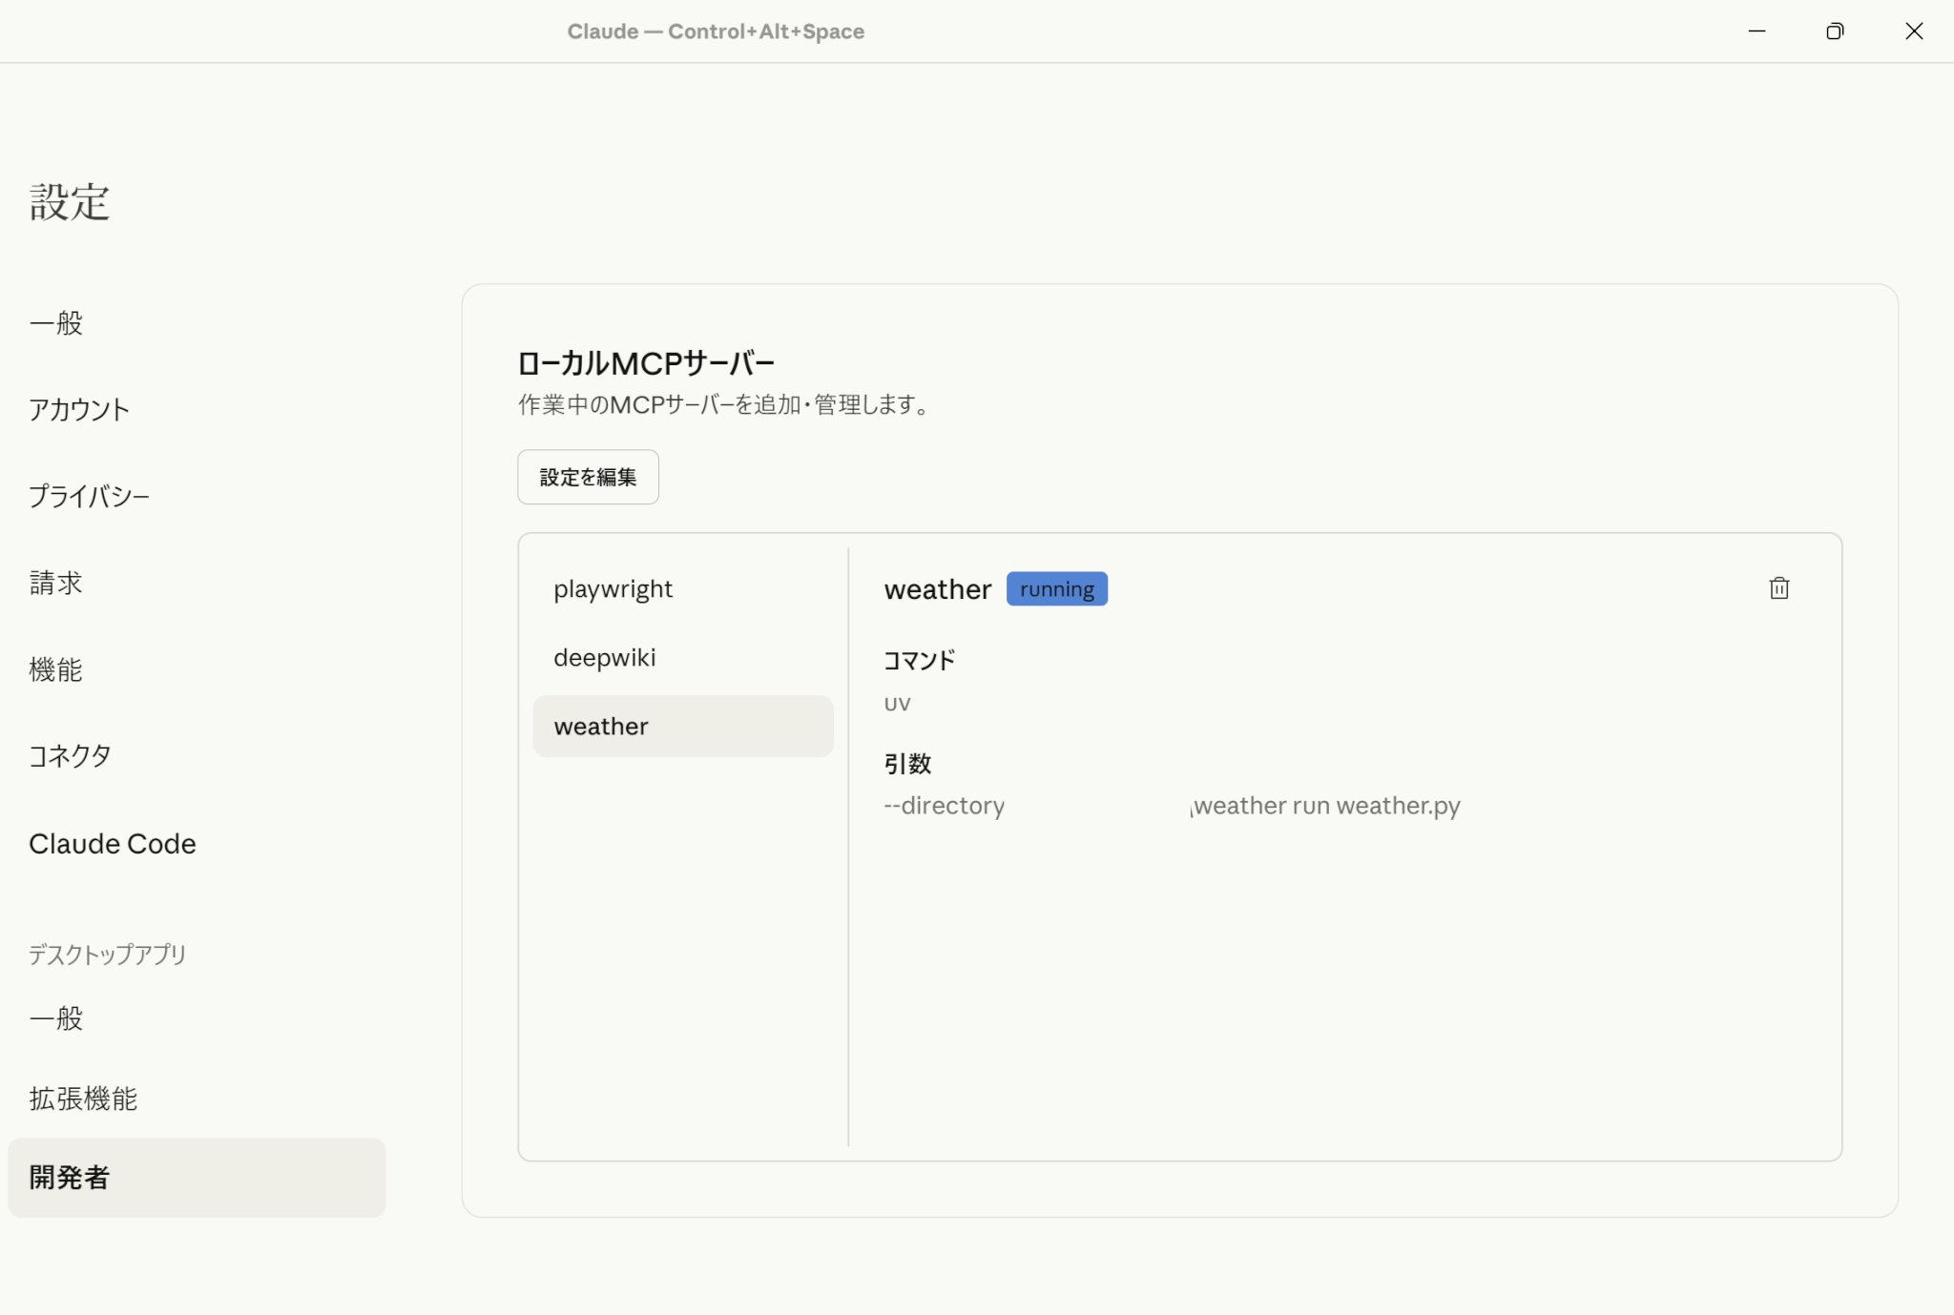
Task: Go to プライバシー settings
Action: tap(90, 497)
